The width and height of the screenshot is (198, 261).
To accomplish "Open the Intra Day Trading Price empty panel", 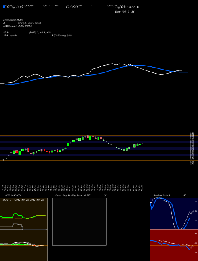I will [x=79, y=221].
